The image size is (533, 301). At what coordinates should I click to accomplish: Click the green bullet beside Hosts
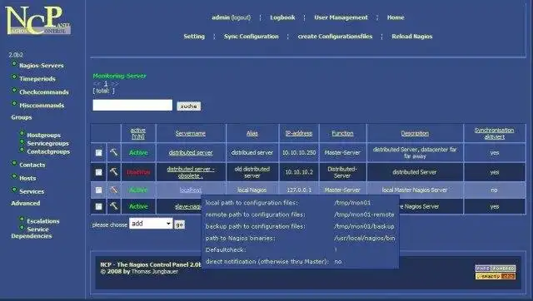[14, 176]
